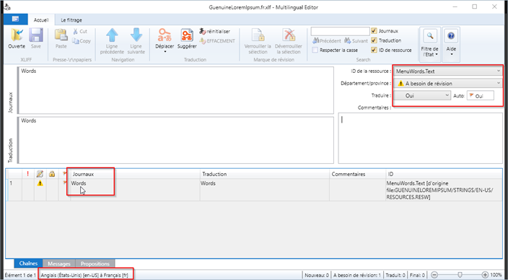The height and width of the screenshot is (280, 508).
Task: Click the warning icon in row 1
Action: 40,183
